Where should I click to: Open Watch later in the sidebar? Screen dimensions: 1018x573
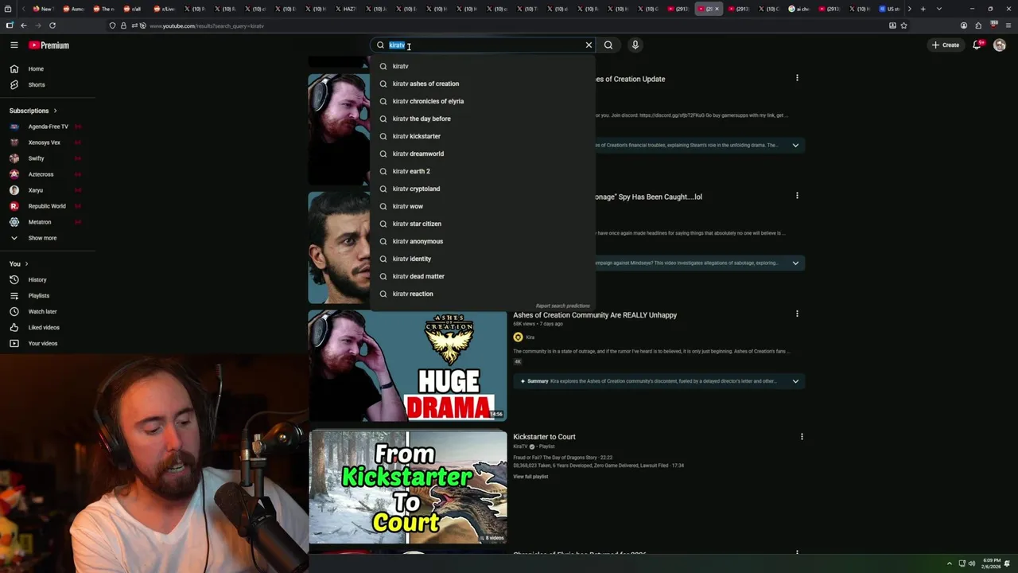48,312
